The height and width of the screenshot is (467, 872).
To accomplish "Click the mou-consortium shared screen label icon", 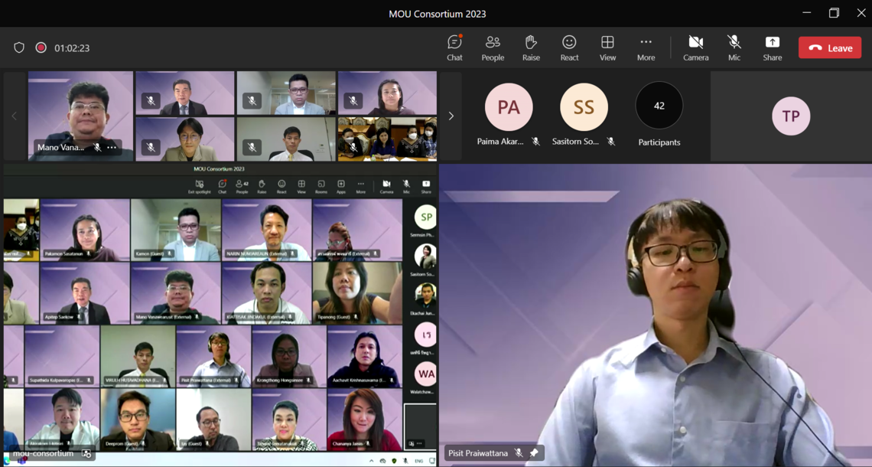I will tap(86, 454).
